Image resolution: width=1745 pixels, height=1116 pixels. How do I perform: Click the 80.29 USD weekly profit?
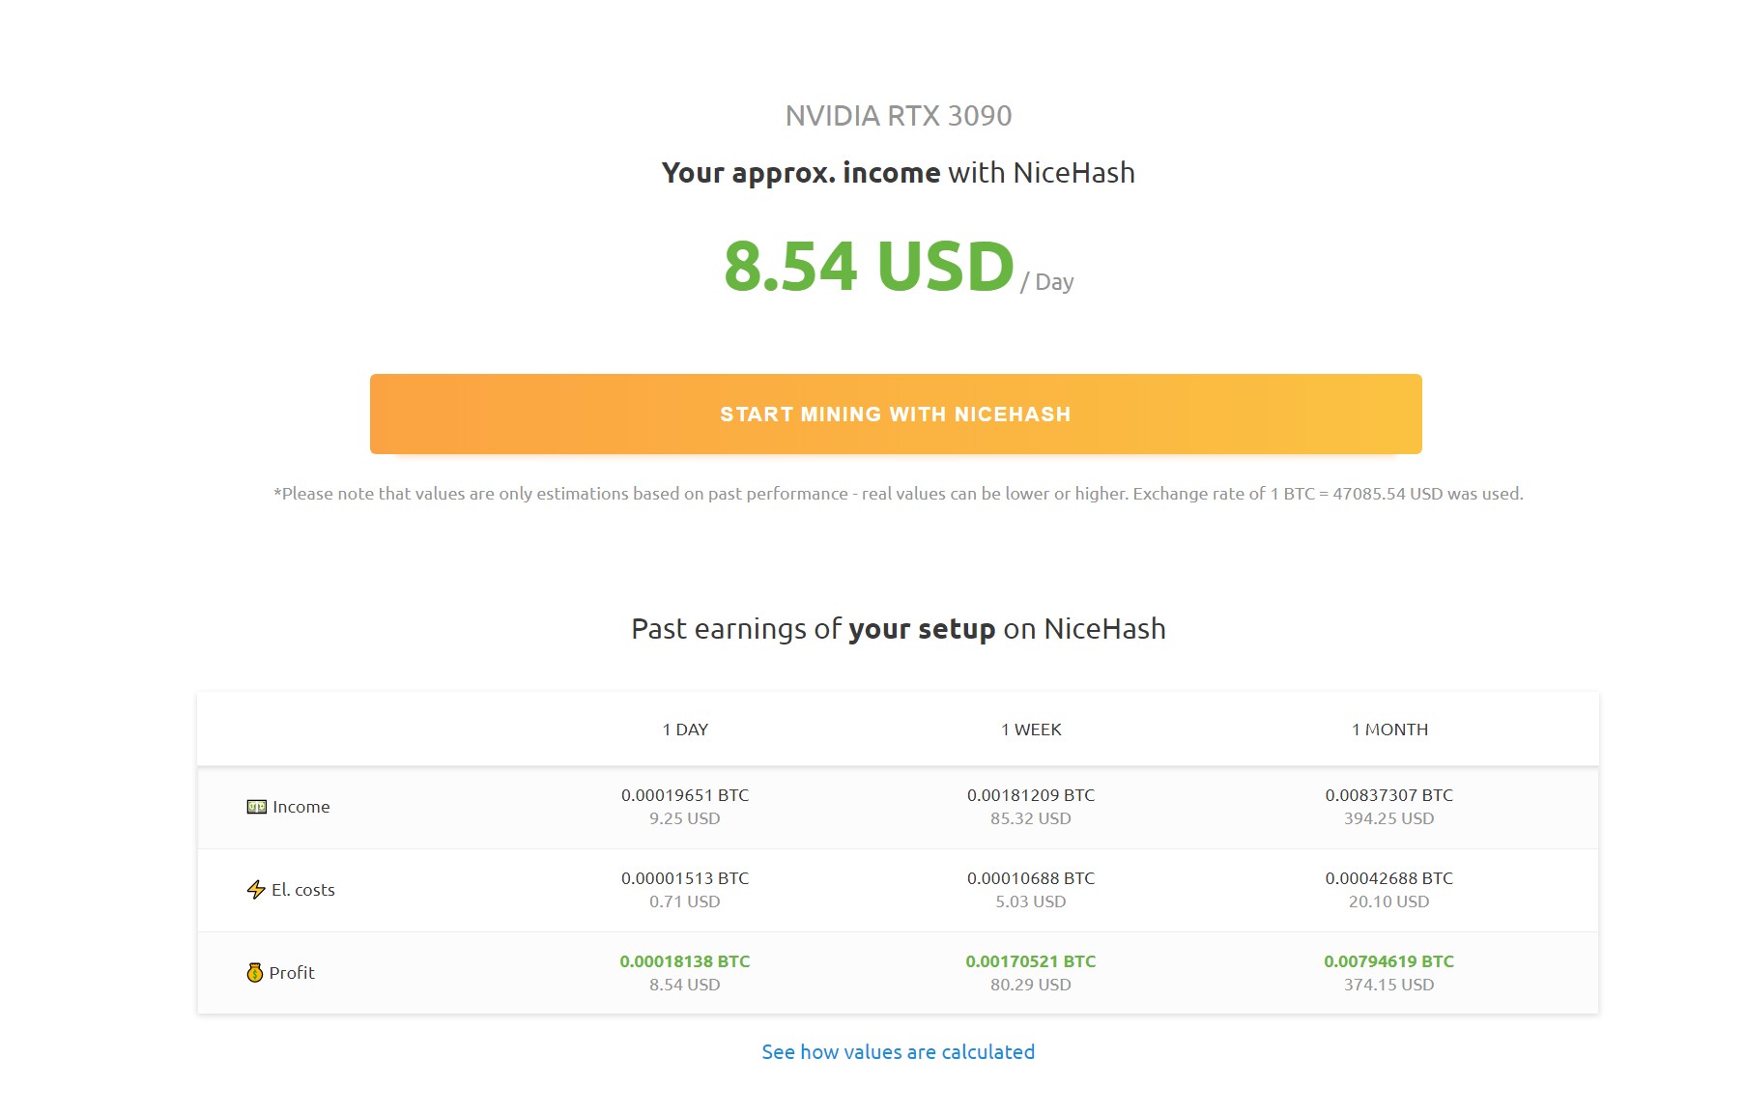coord(1031,985)
